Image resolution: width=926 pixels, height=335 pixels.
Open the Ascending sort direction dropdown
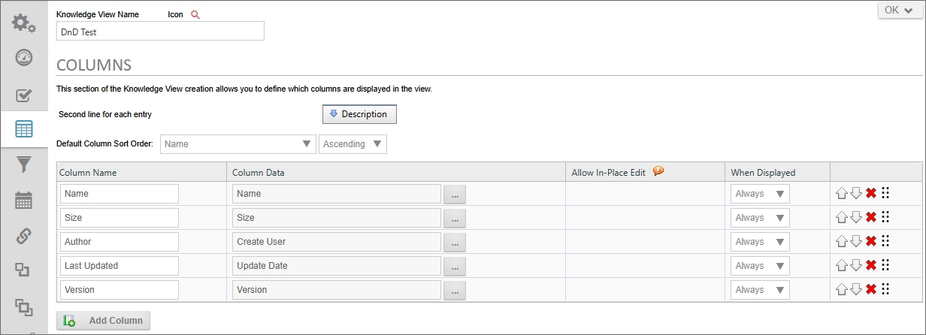coord(353,144)
